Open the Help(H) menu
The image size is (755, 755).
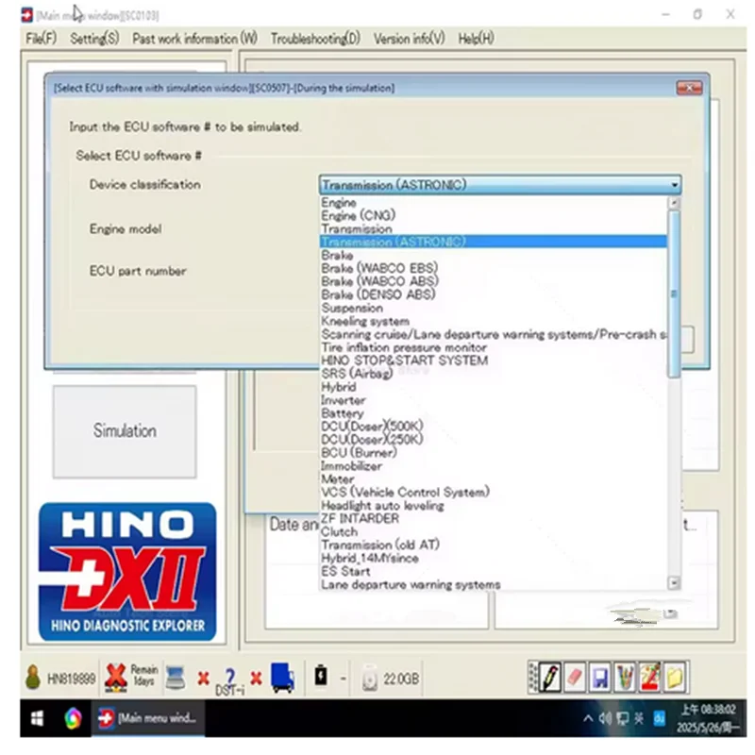[x=477, y=39]
